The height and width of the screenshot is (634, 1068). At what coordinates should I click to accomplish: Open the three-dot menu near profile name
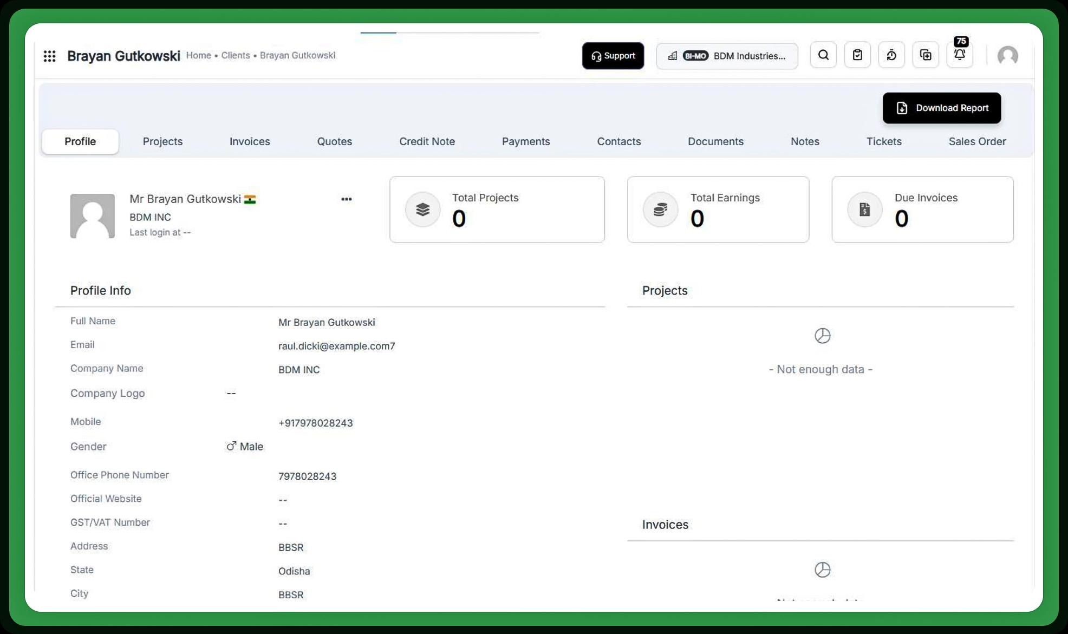[346, 199]
